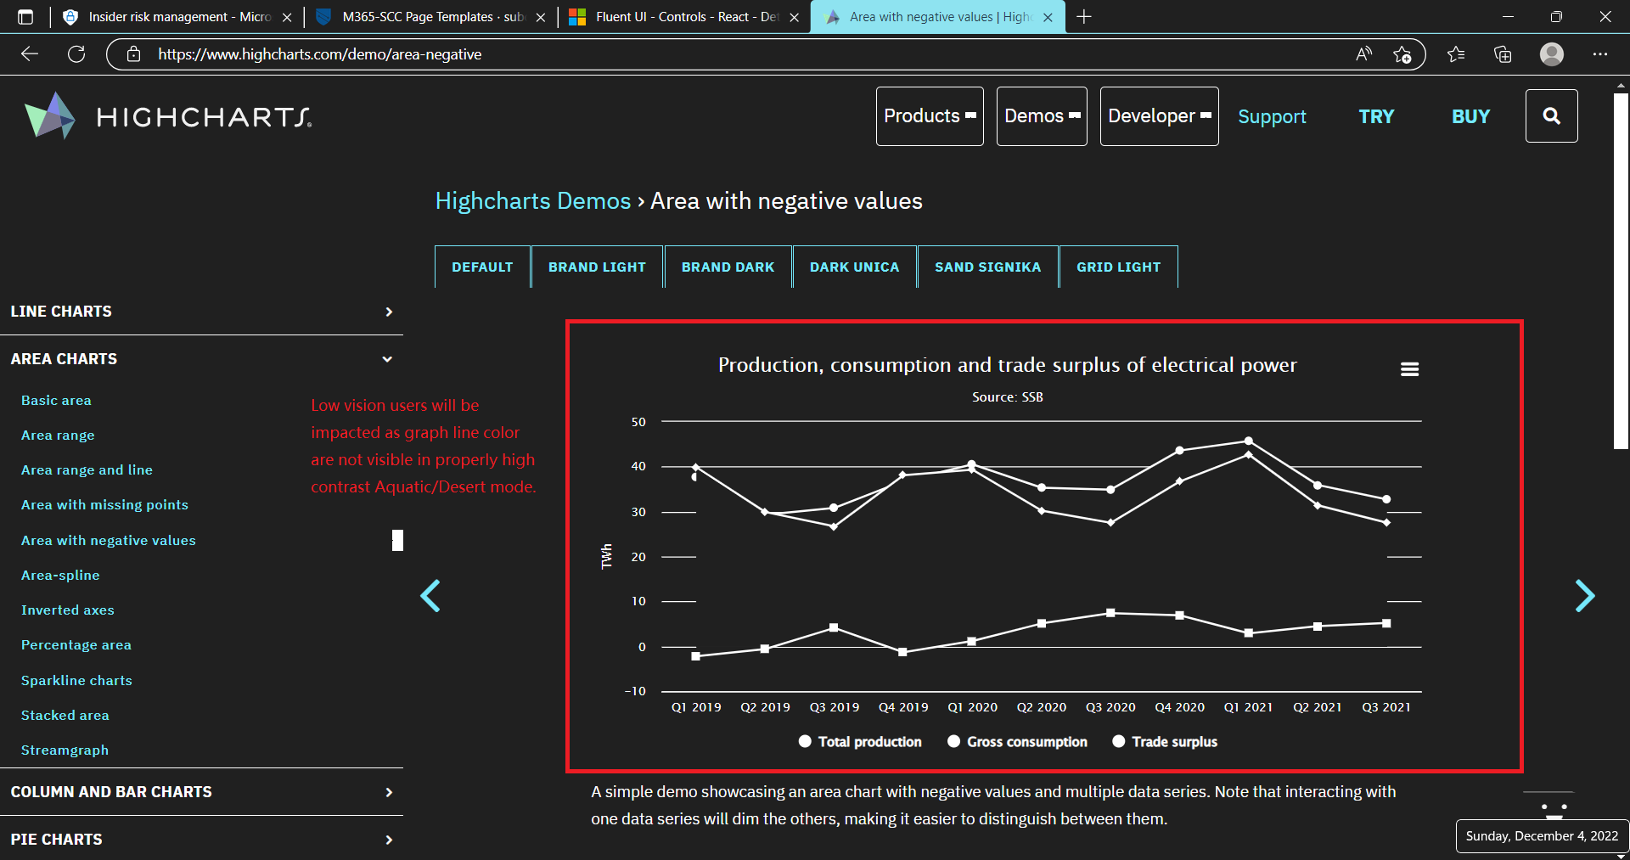Image resolution: width=1630 pixels, height=860 pixels.
Task: Click the next demo arrow on the right
Action: click(x=1585, y=596)
